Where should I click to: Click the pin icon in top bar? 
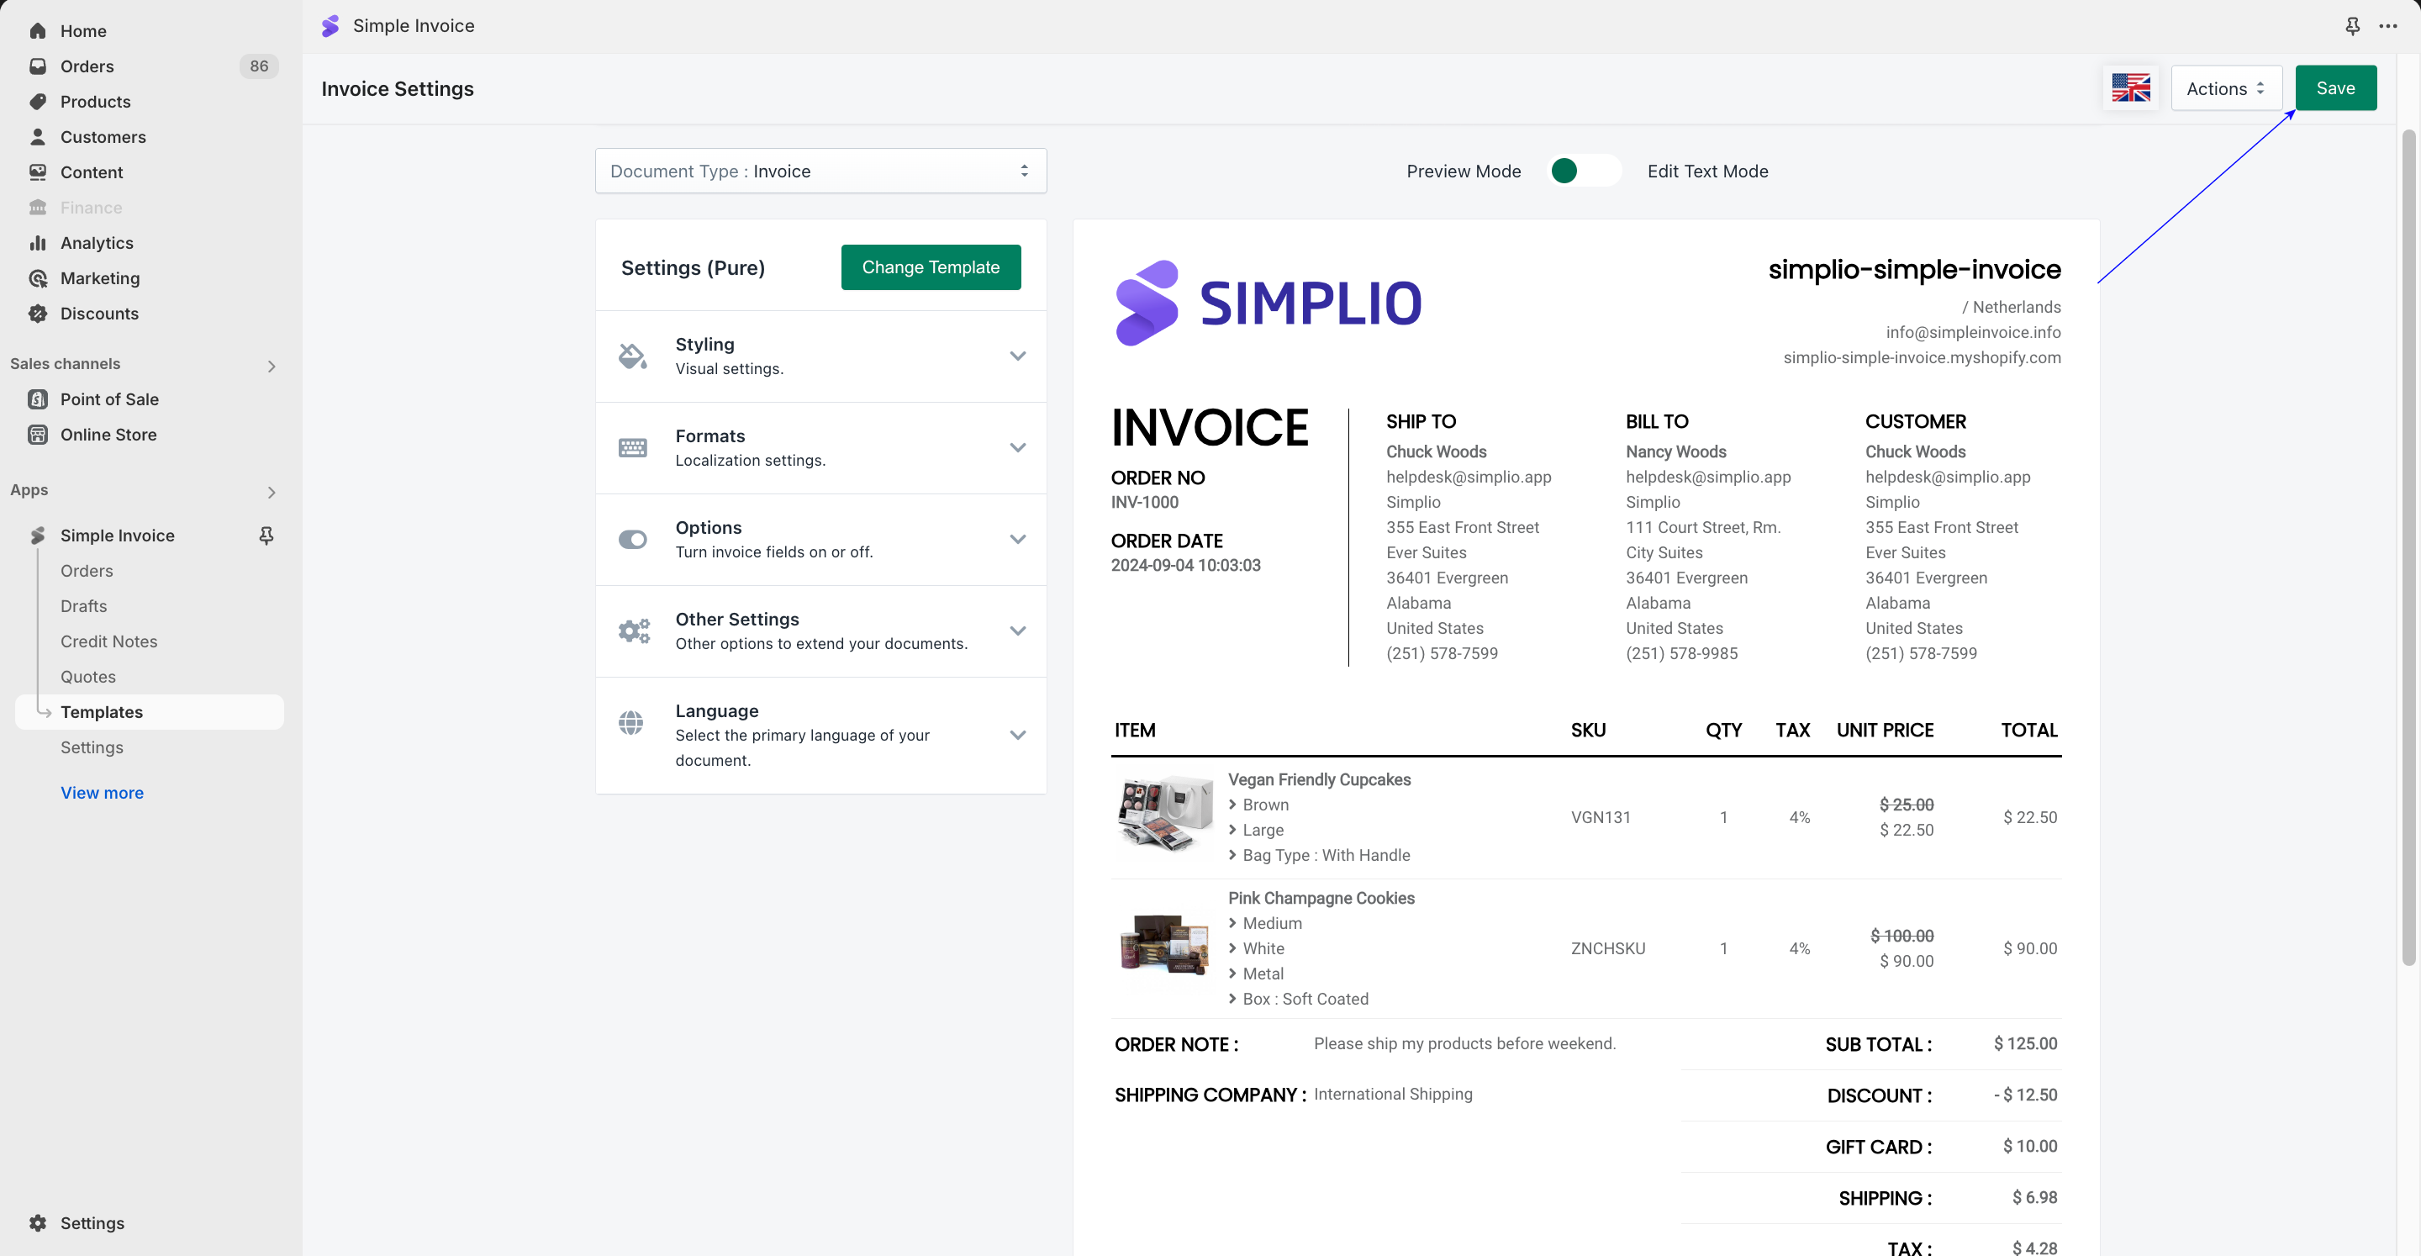[x=2351, y=26]
